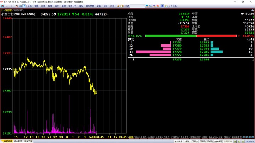
Task: Click the blue refresh icon in the toolbar
Action: pos(24,6)
